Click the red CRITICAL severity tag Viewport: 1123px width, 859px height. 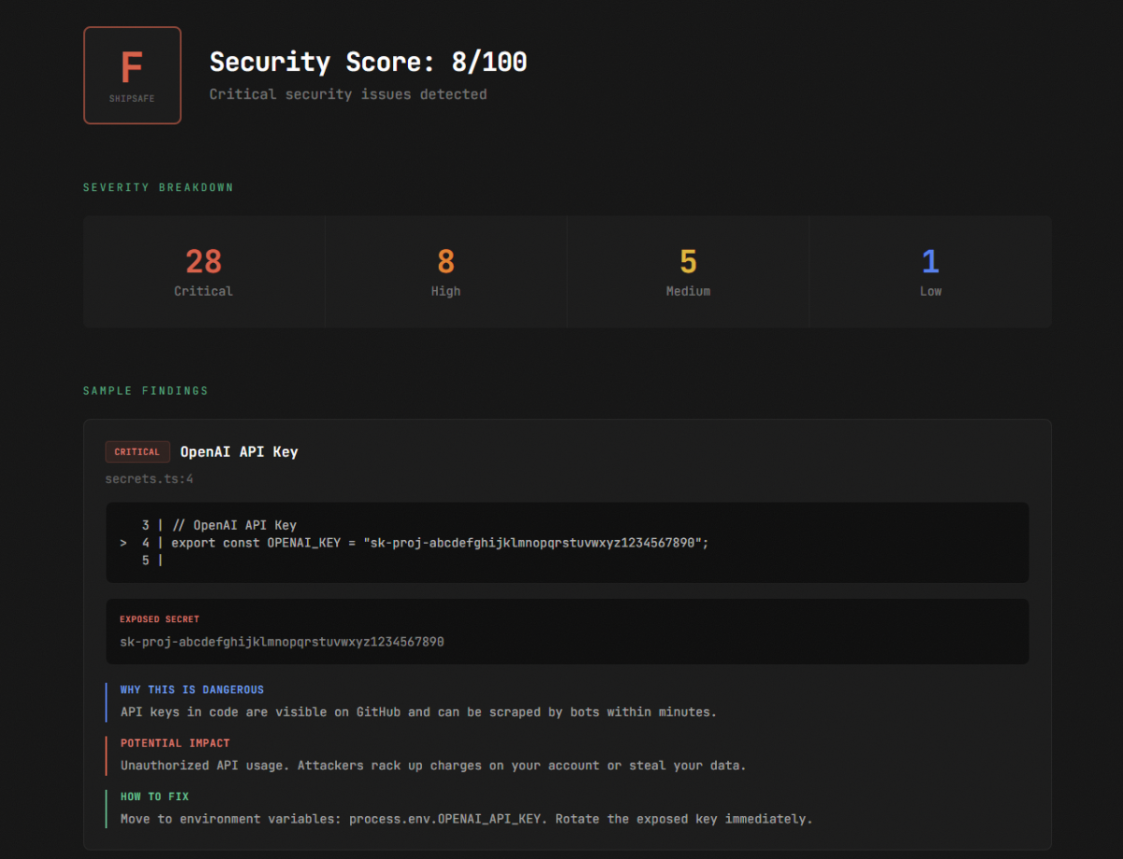click(138, 452)
